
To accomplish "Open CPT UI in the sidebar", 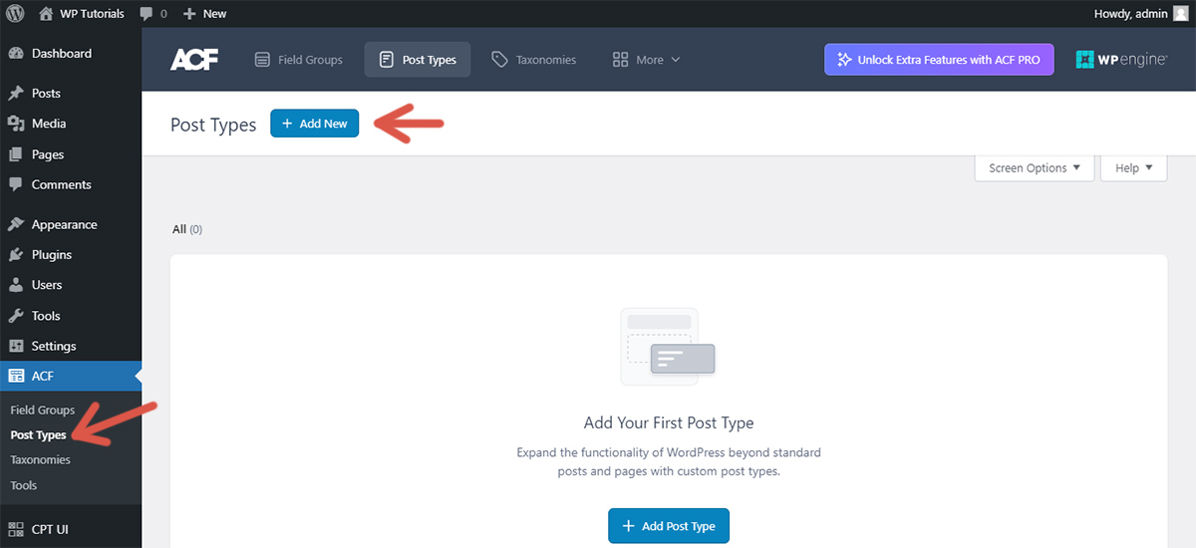I will (x=71, y=529).
